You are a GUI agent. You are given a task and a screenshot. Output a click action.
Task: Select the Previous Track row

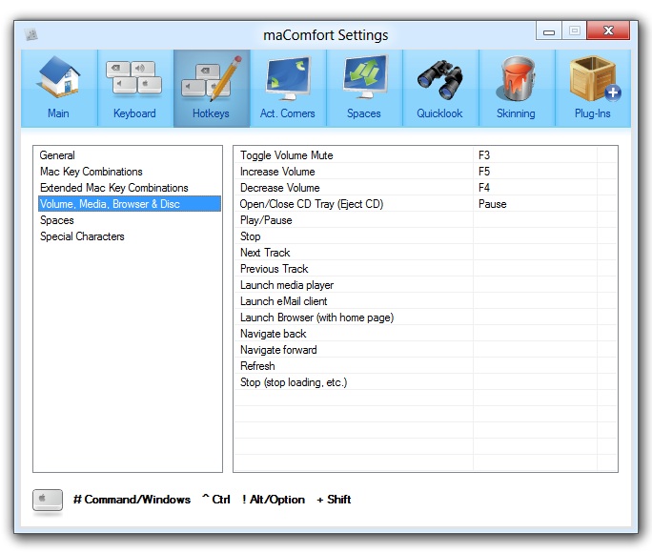[425, 269]
